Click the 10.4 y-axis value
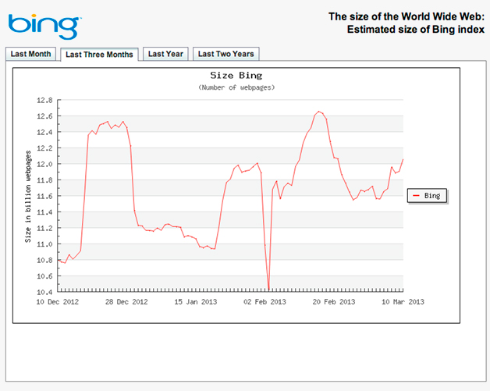This screenshot has height=391, width=490. pyautogui.click(x=44, y=292)
